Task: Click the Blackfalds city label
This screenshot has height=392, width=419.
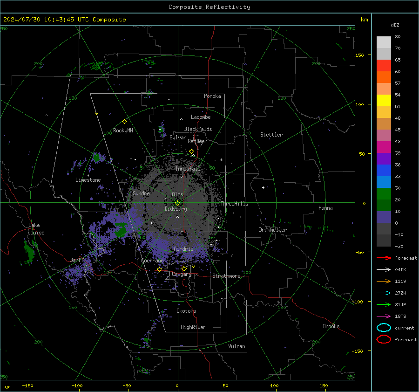Action: pyautogui.click(x=198, y=129)
